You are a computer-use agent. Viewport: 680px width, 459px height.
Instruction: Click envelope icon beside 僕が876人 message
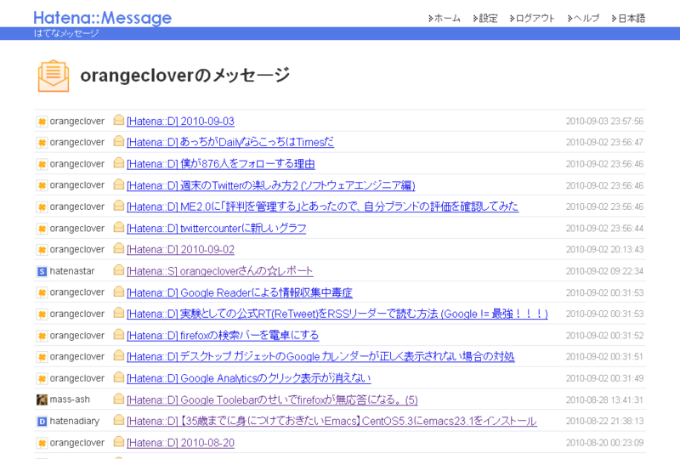tap(119, 162)
